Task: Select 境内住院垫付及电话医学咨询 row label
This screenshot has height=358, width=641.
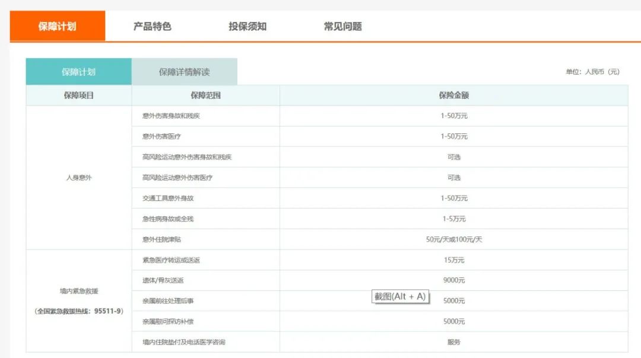Action: pyautogui.click(x=183, y=342)
